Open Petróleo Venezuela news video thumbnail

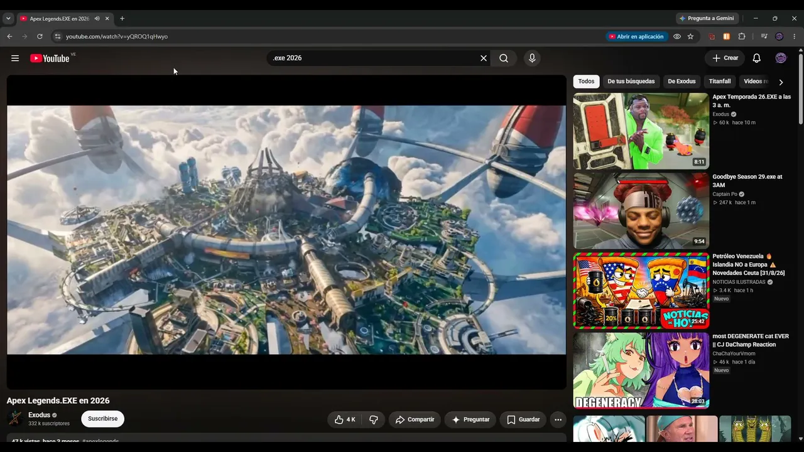(641, 291)
